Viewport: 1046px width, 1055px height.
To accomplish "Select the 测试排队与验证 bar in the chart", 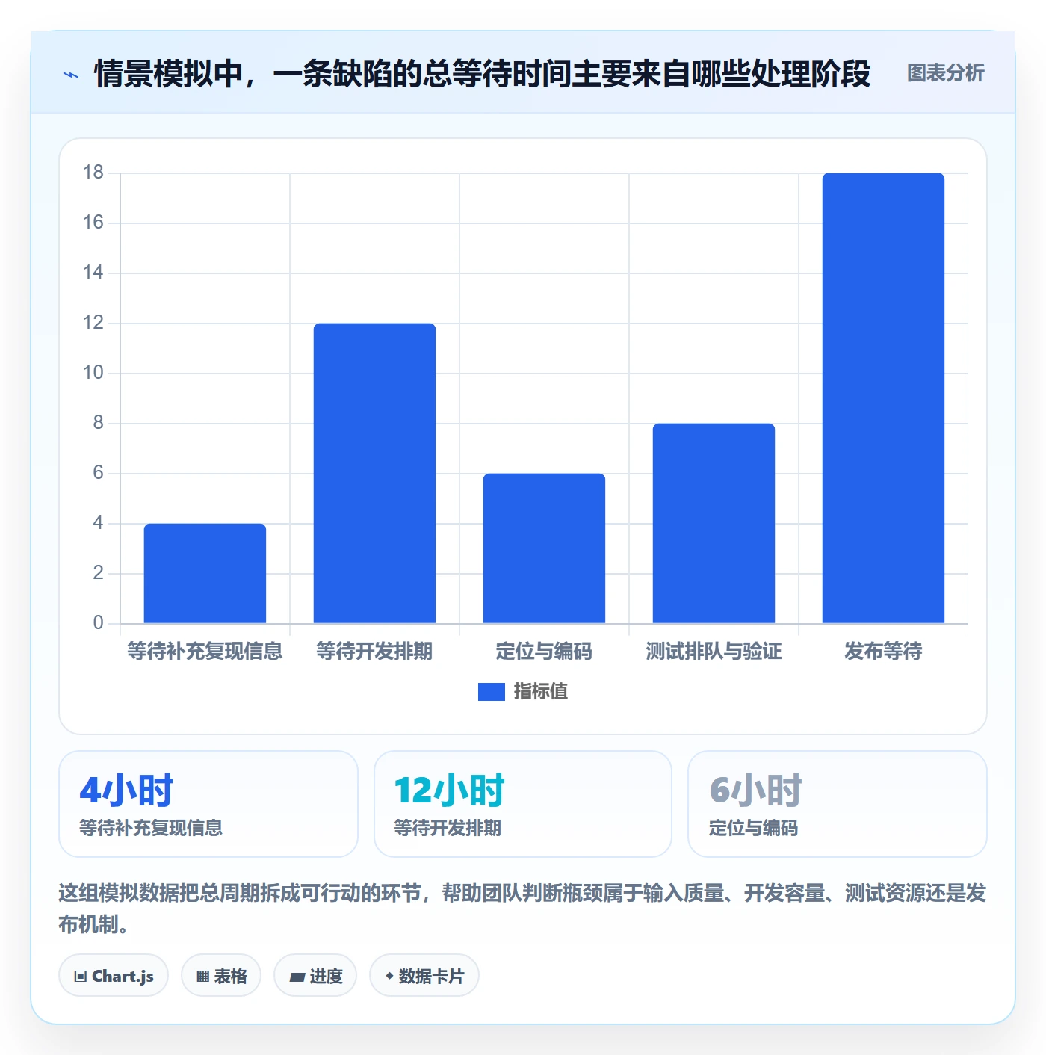I will 714,523.
